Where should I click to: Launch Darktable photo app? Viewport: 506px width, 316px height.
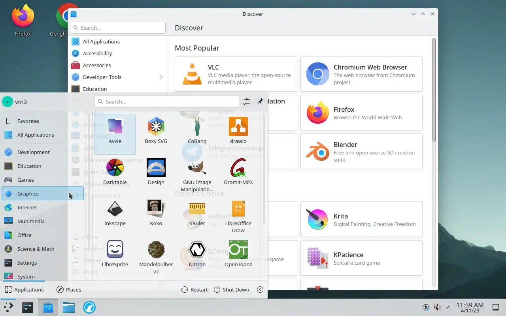tap(115, 175)
